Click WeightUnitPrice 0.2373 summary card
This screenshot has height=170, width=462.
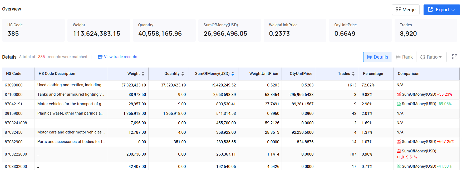[295, 30]
